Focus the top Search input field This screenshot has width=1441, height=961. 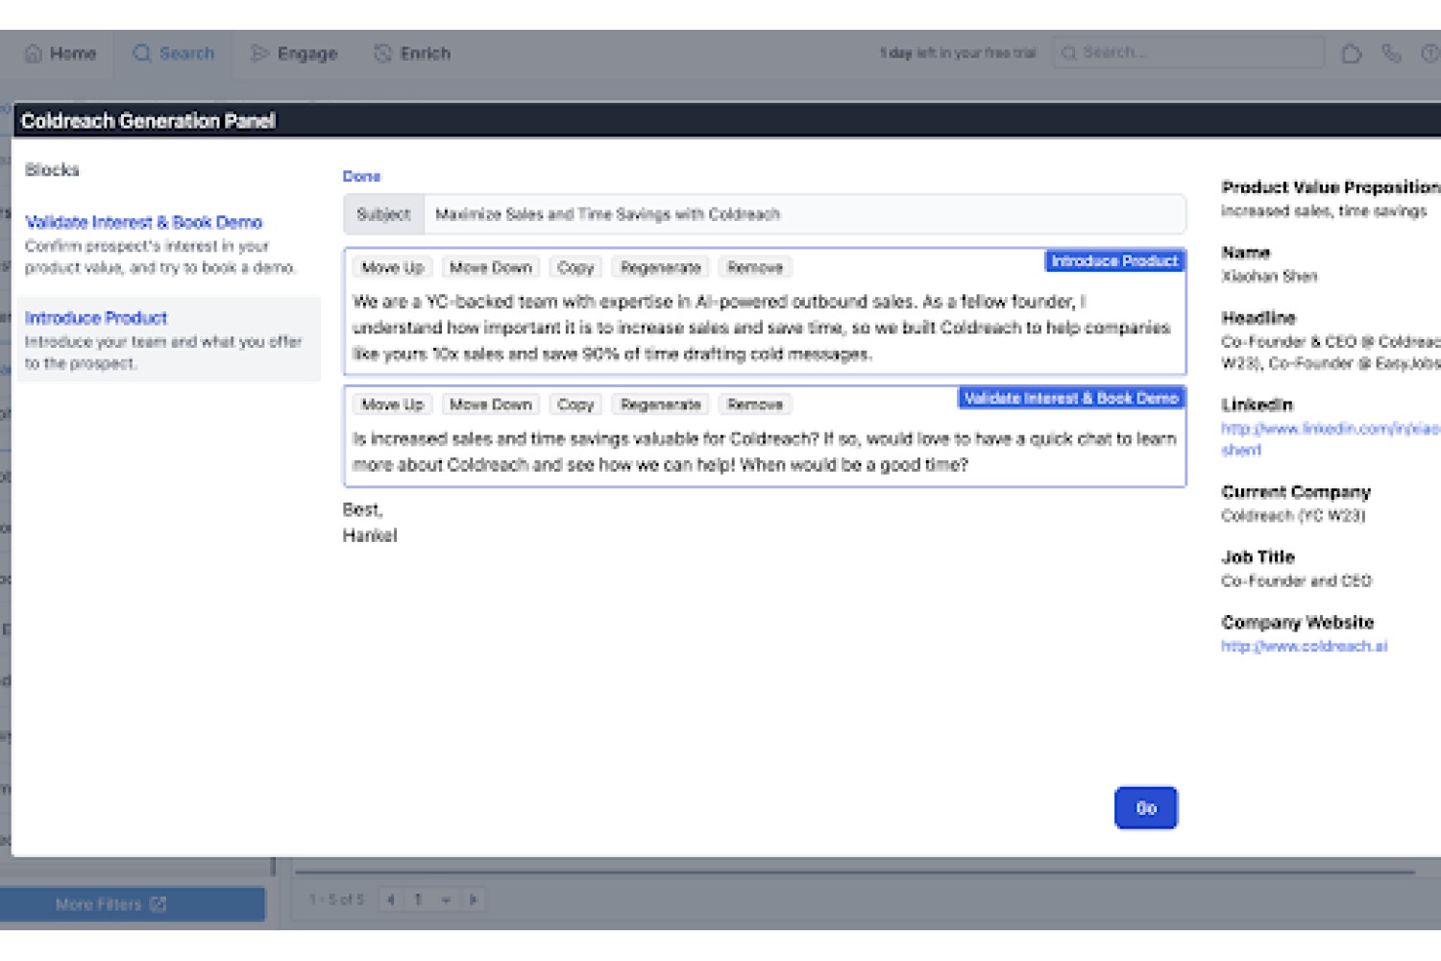coord(1188,53)
